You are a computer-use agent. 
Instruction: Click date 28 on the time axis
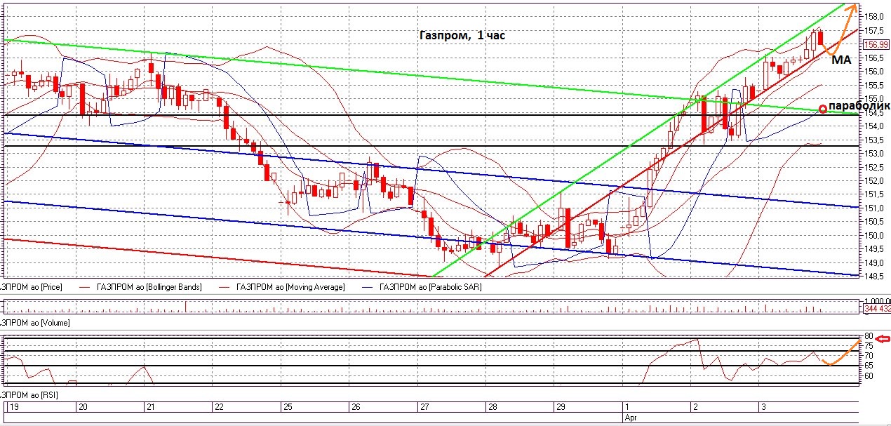point(493,407)
